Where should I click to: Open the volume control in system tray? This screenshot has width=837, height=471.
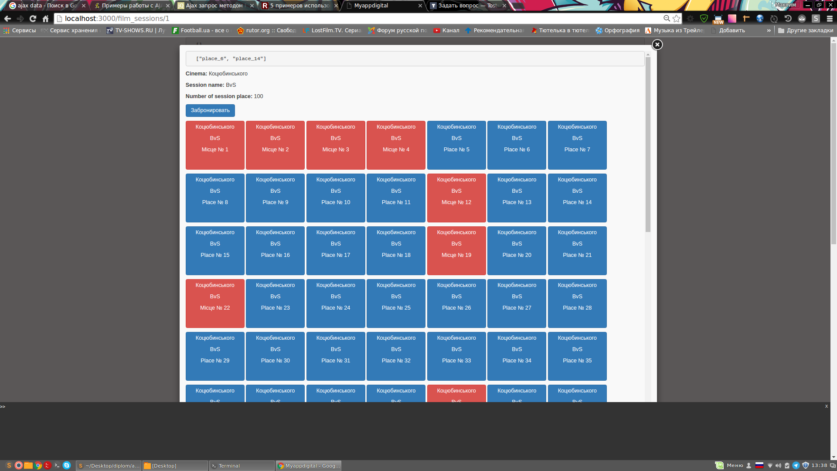click(x=778, y=465)
